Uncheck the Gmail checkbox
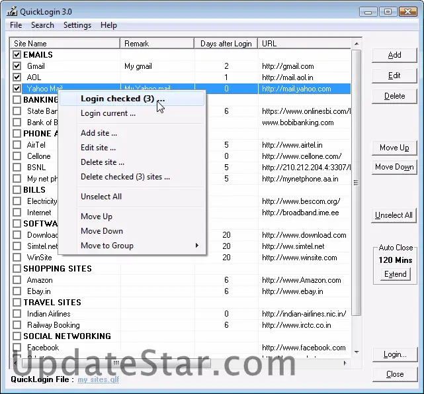Viewport: 424px width, 394px height. pyautogui.click(x=17, y=66)
